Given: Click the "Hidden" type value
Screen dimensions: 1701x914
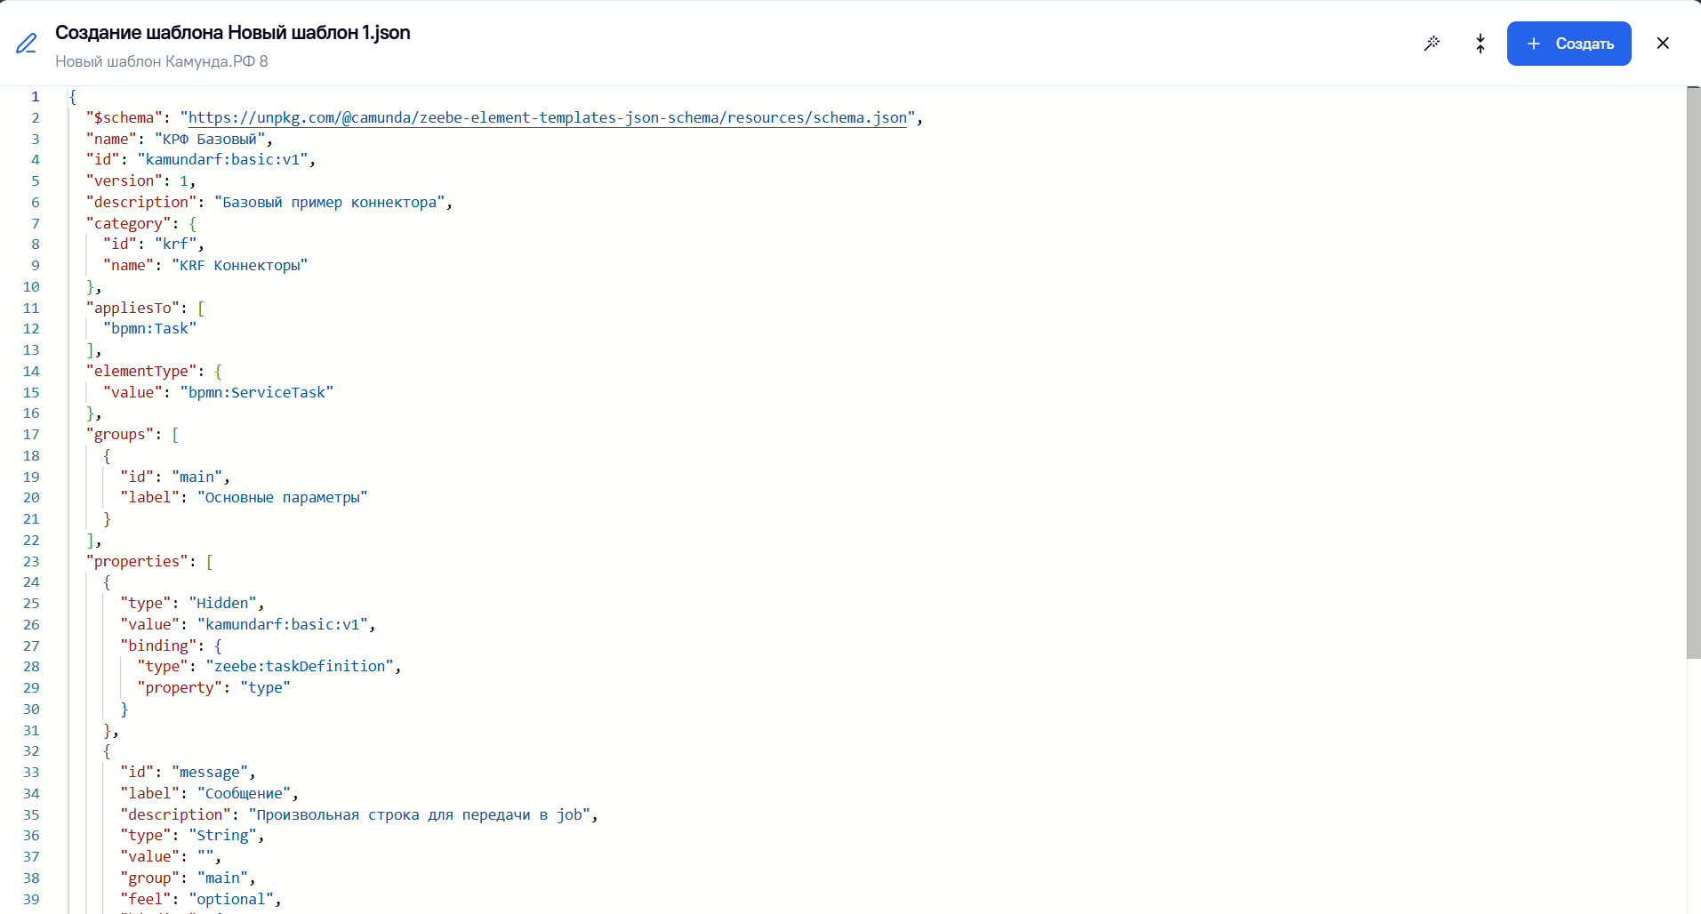Looking at the screenshot, I should tap(223, 603).
